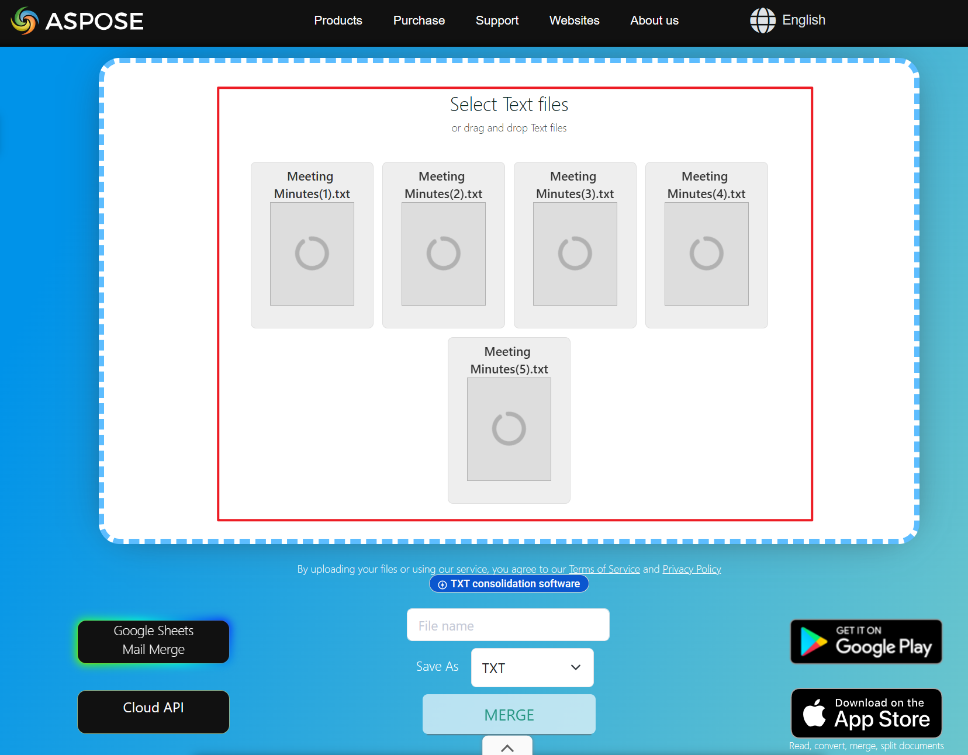Open the Terms of Service link
968x755 pixels.
pyautogui.click(x=604, y=569)
